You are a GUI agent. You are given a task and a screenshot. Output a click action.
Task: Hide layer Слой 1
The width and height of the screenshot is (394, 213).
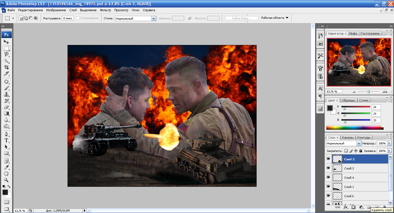point(328,187)
